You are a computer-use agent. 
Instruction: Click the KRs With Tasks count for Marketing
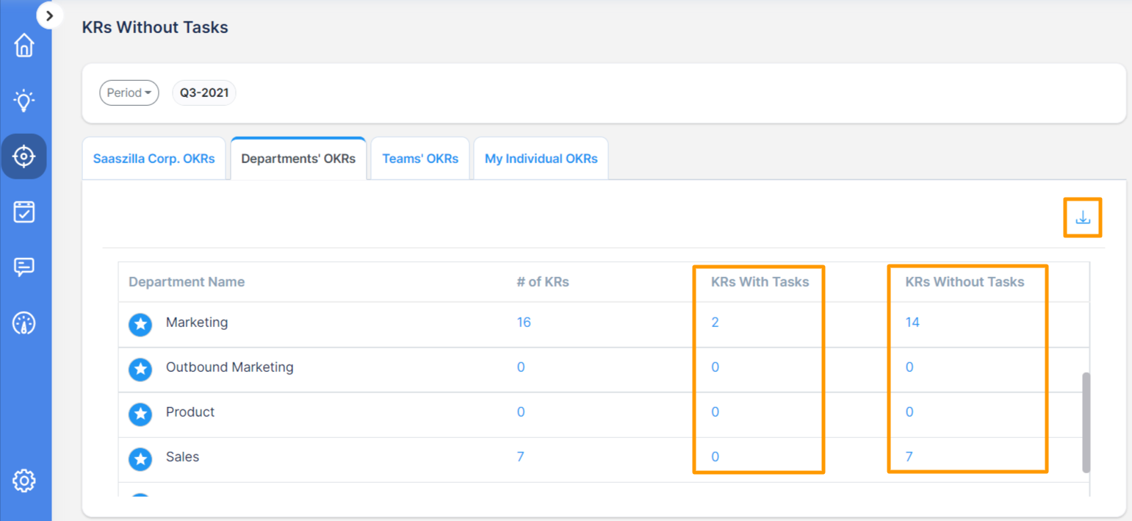pyautogui.click(x=715, y=323)
